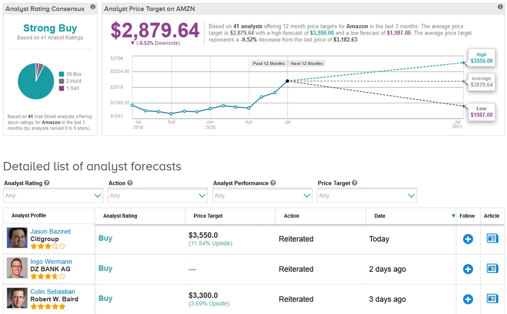
Task: Click Ingo Wermann's profile photo thumbnail
Action: pyautogui.click(x=17, y=269)
